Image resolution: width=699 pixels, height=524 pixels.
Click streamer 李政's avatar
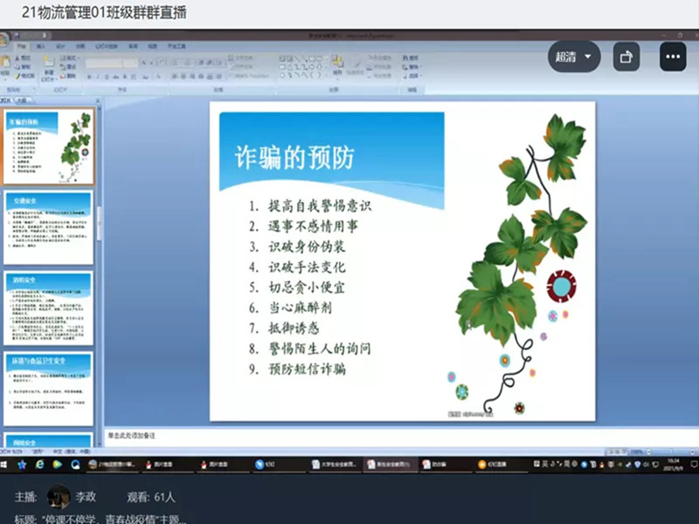59,497
